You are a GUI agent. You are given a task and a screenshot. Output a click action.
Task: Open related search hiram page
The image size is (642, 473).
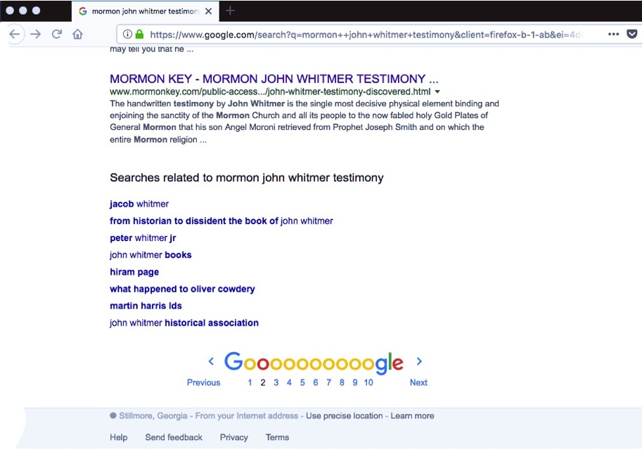tap(134, 272)
